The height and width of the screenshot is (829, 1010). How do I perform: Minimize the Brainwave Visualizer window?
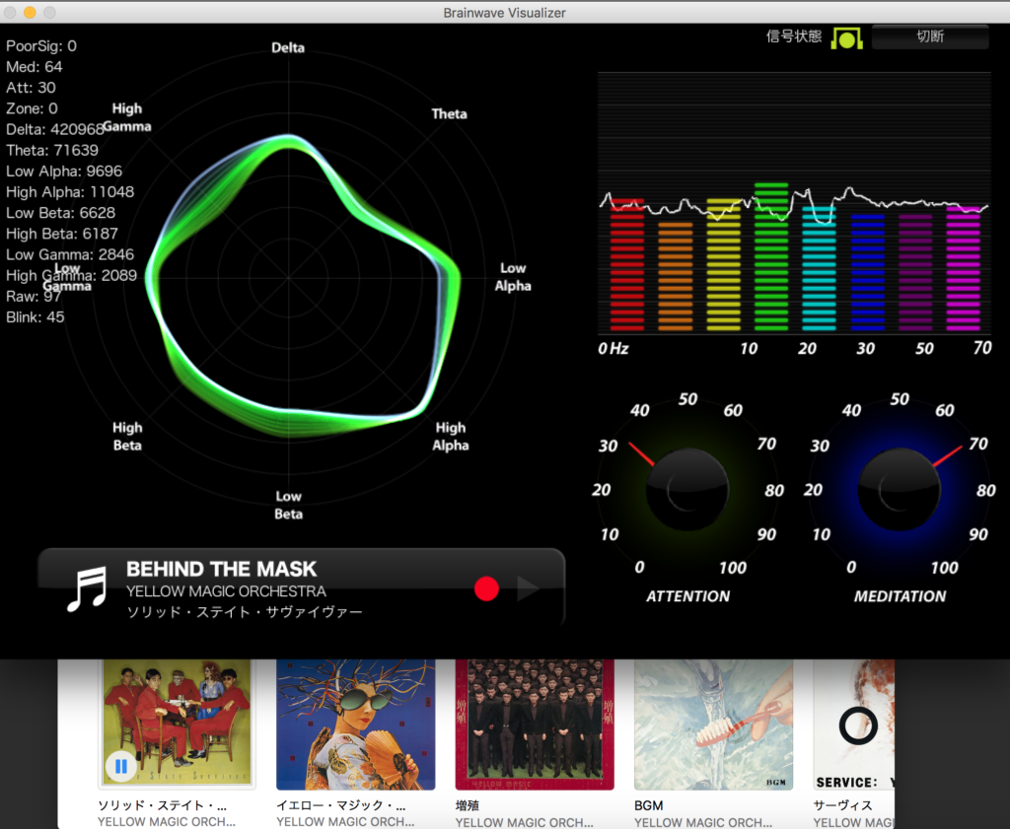click(x=30, y=12)
